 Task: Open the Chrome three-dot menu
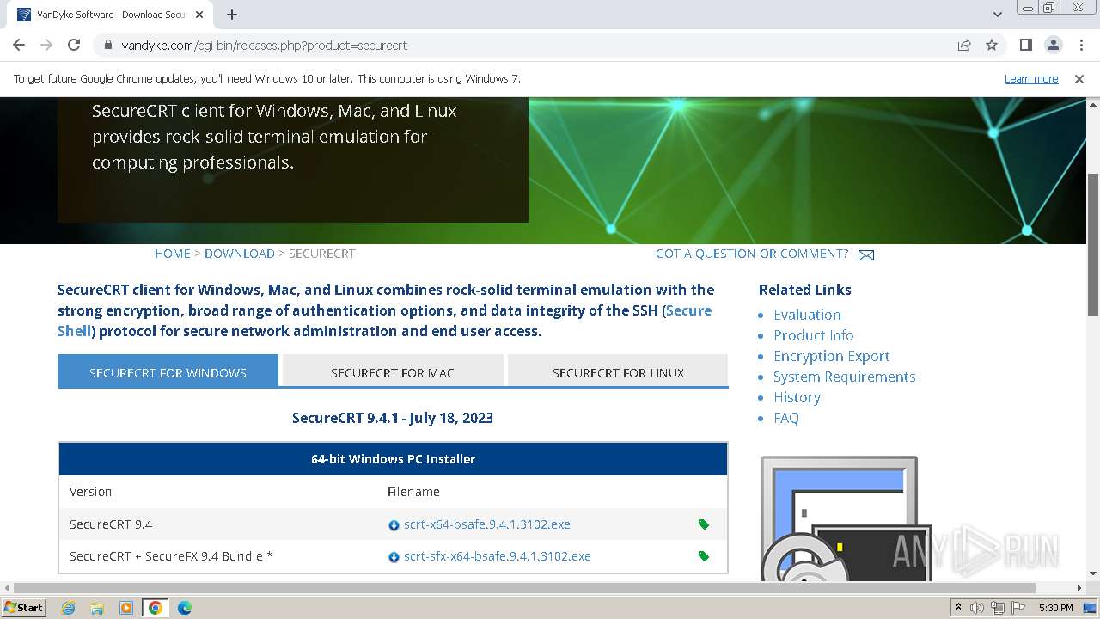coord(1079,45)
